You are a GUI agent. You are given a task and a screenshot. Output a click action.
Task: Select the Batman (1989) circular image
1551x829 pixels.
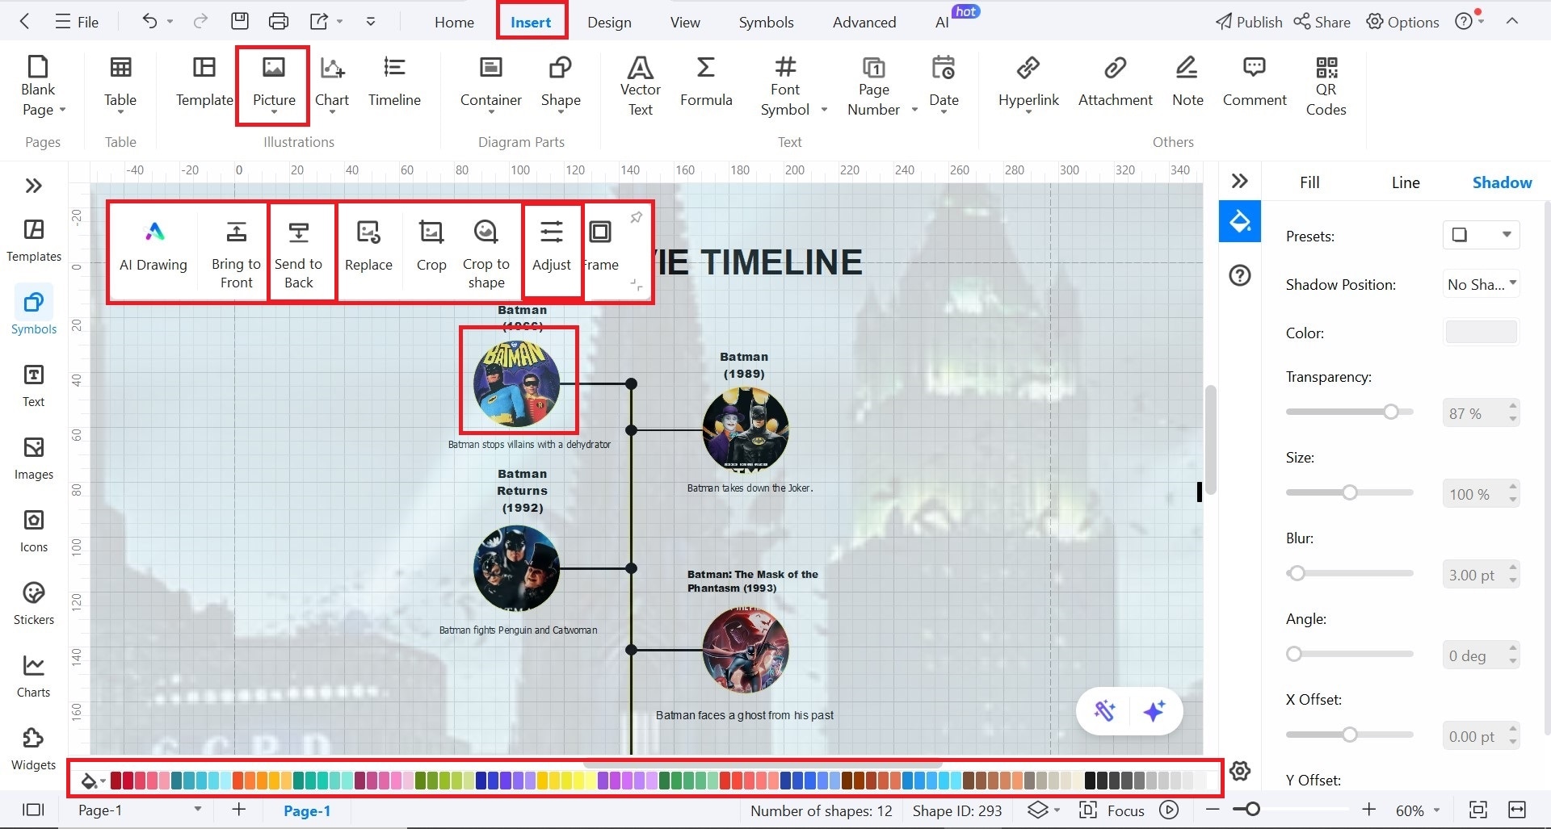(x=745, y=429)
